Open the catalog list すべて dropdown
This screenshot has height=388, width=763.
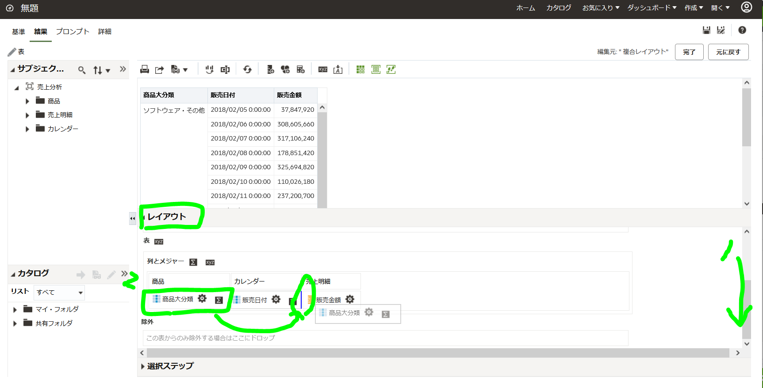coord(59,293)
